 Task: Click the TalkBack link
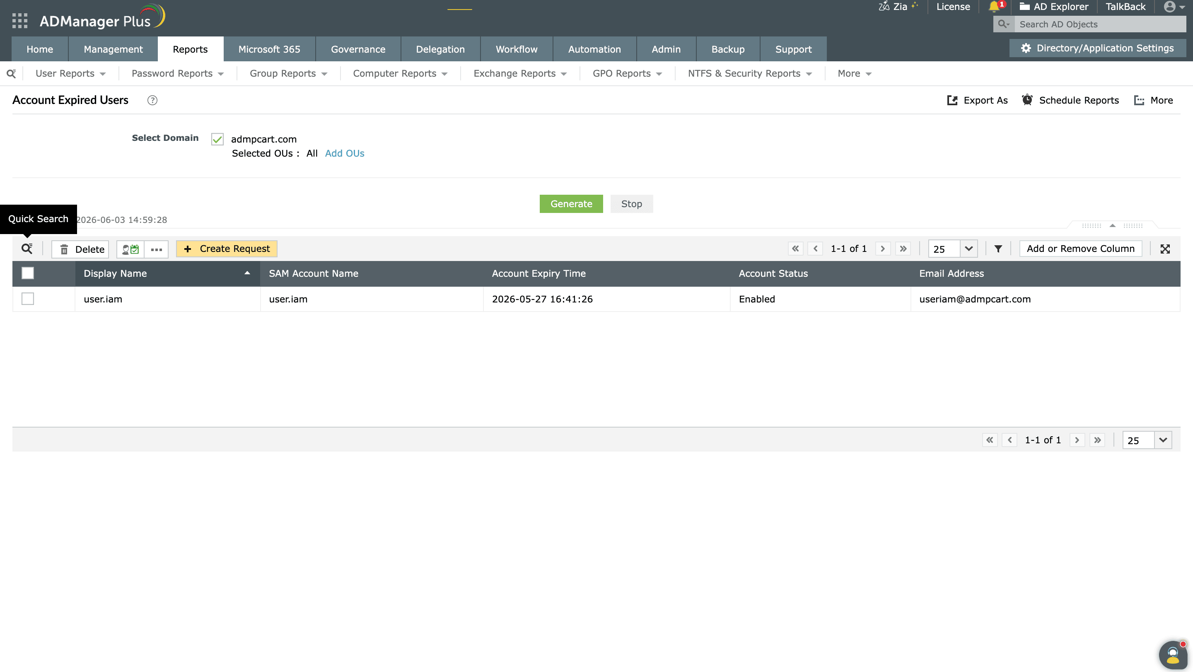(1125, 7)
